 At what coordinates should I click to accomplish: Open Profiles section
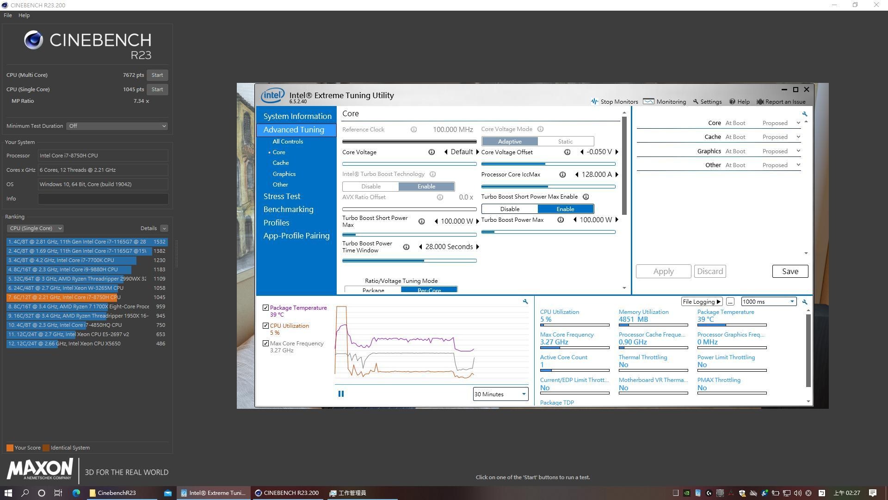point(276,223)
